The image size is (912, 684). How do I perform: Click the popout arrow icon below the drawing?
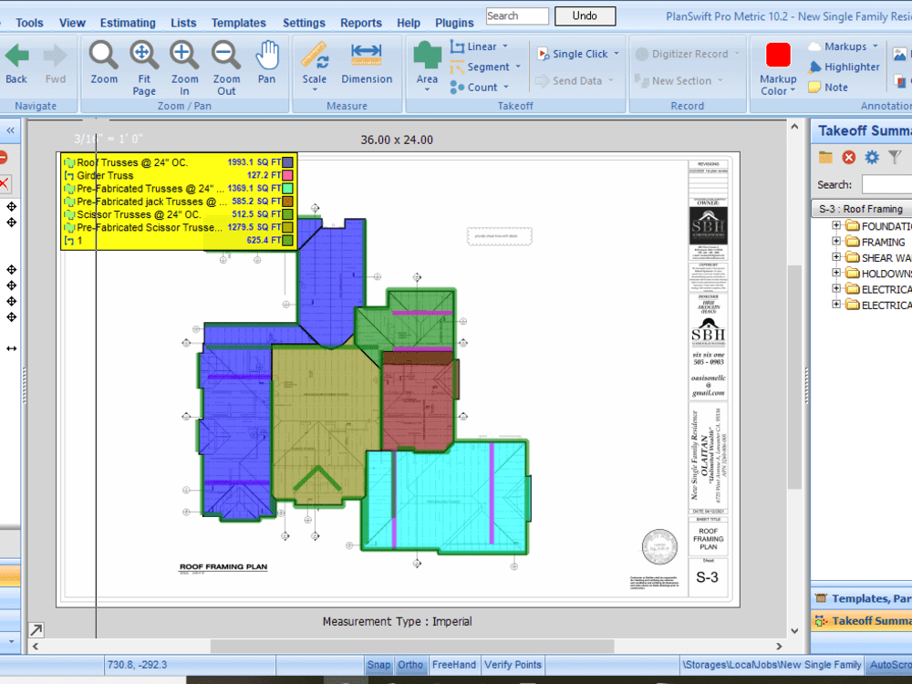pos(36,630)
